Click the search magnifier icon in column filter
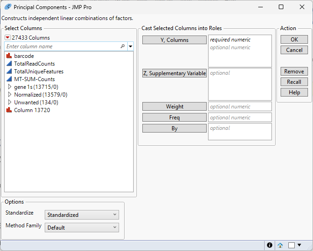The image size is (313, 251). tap(122, 46)
